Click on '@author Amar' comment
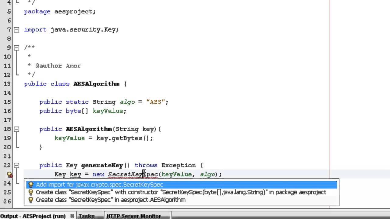 click(x=58, y=66)
